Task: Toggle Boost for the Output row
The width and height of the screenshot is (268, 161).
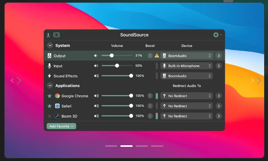Action: pos(150,56)
